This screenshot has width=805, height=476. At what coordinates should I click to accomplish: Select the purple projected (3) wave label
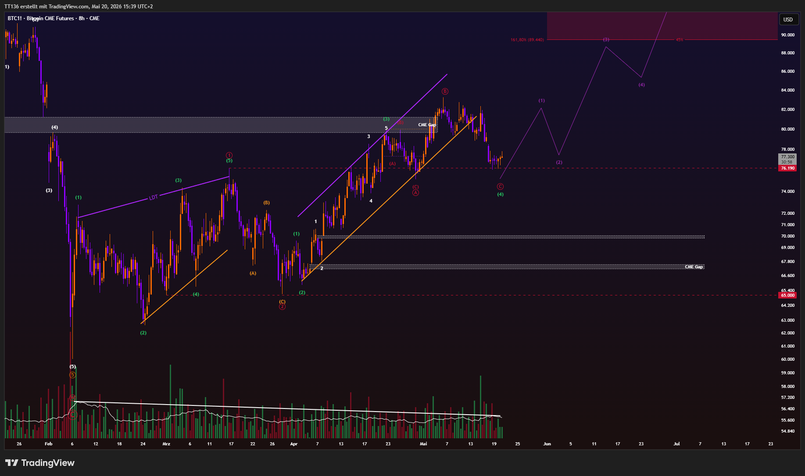point(606,40)
